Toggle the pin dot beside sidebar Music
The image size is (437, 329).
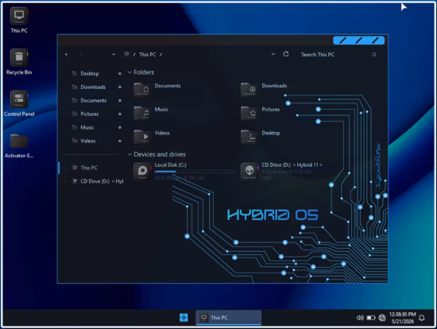tap(120, 127)
